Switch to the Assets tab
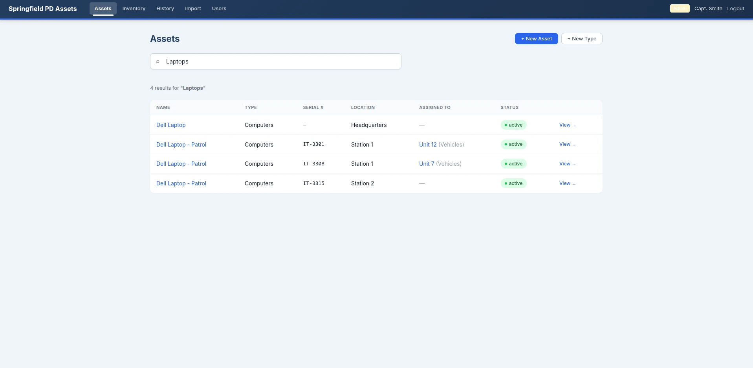753x368 pixels. 103,9
